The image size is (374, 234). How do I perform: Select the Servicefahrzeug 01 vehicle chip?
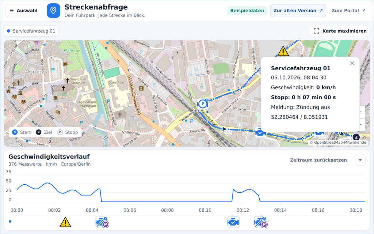[x=31, y=31]
